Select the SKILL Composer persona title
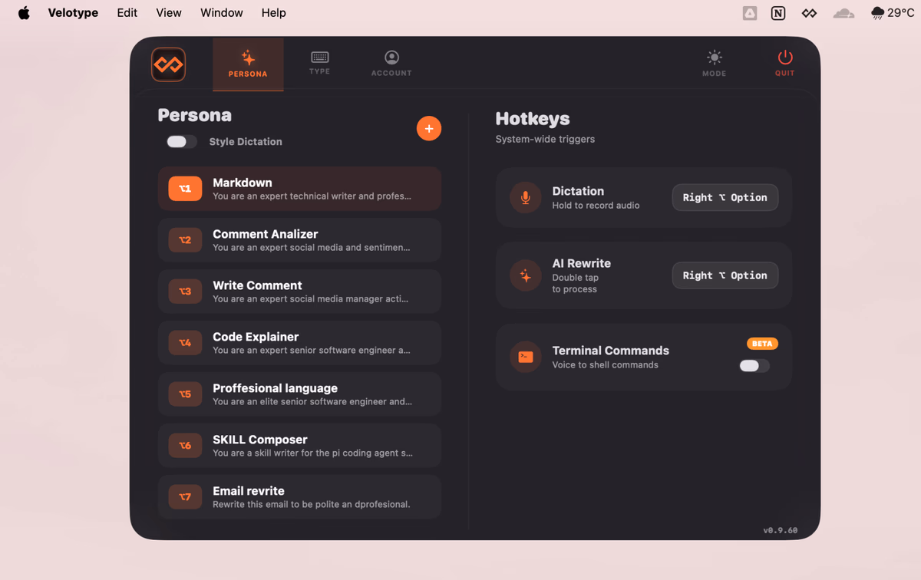This screenshot has height=580, width=921. tap(260, 440)
